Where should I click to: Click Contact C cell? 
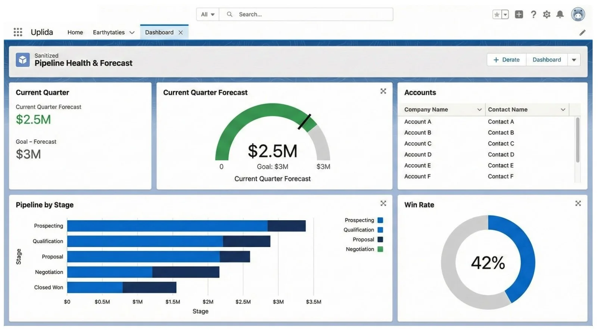[x=501, y=144]
